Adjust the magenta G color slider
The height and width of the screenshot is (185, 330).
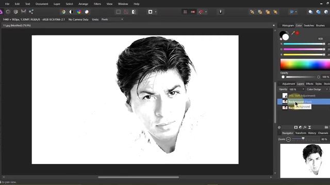click(304, 49)
